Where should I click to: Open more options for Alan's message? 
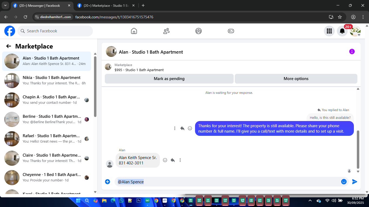point(180,160)
